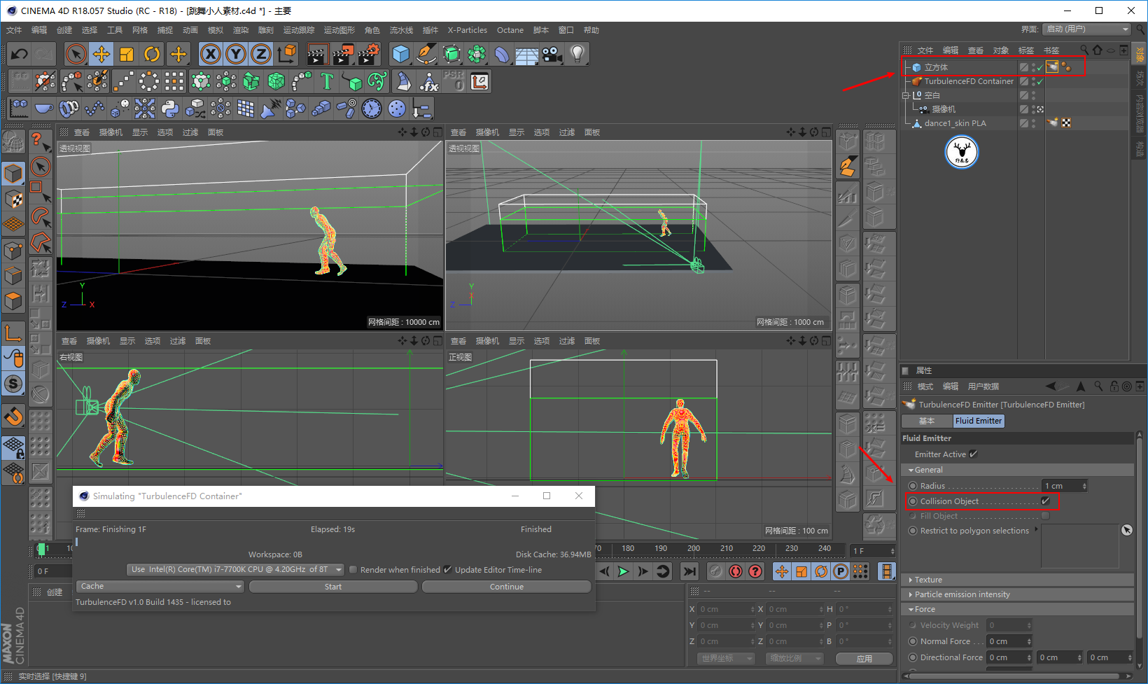The image size is (1148, 684).
Task: Click the home icon in the object manager
Action: (x=1098, y=50)
